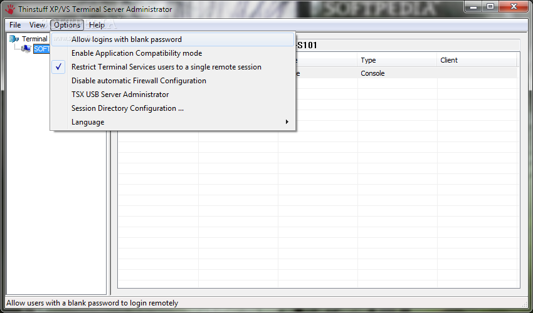
Task: Uncheck Restrict Terminal Services users to single session
Action: pos(172,67)
